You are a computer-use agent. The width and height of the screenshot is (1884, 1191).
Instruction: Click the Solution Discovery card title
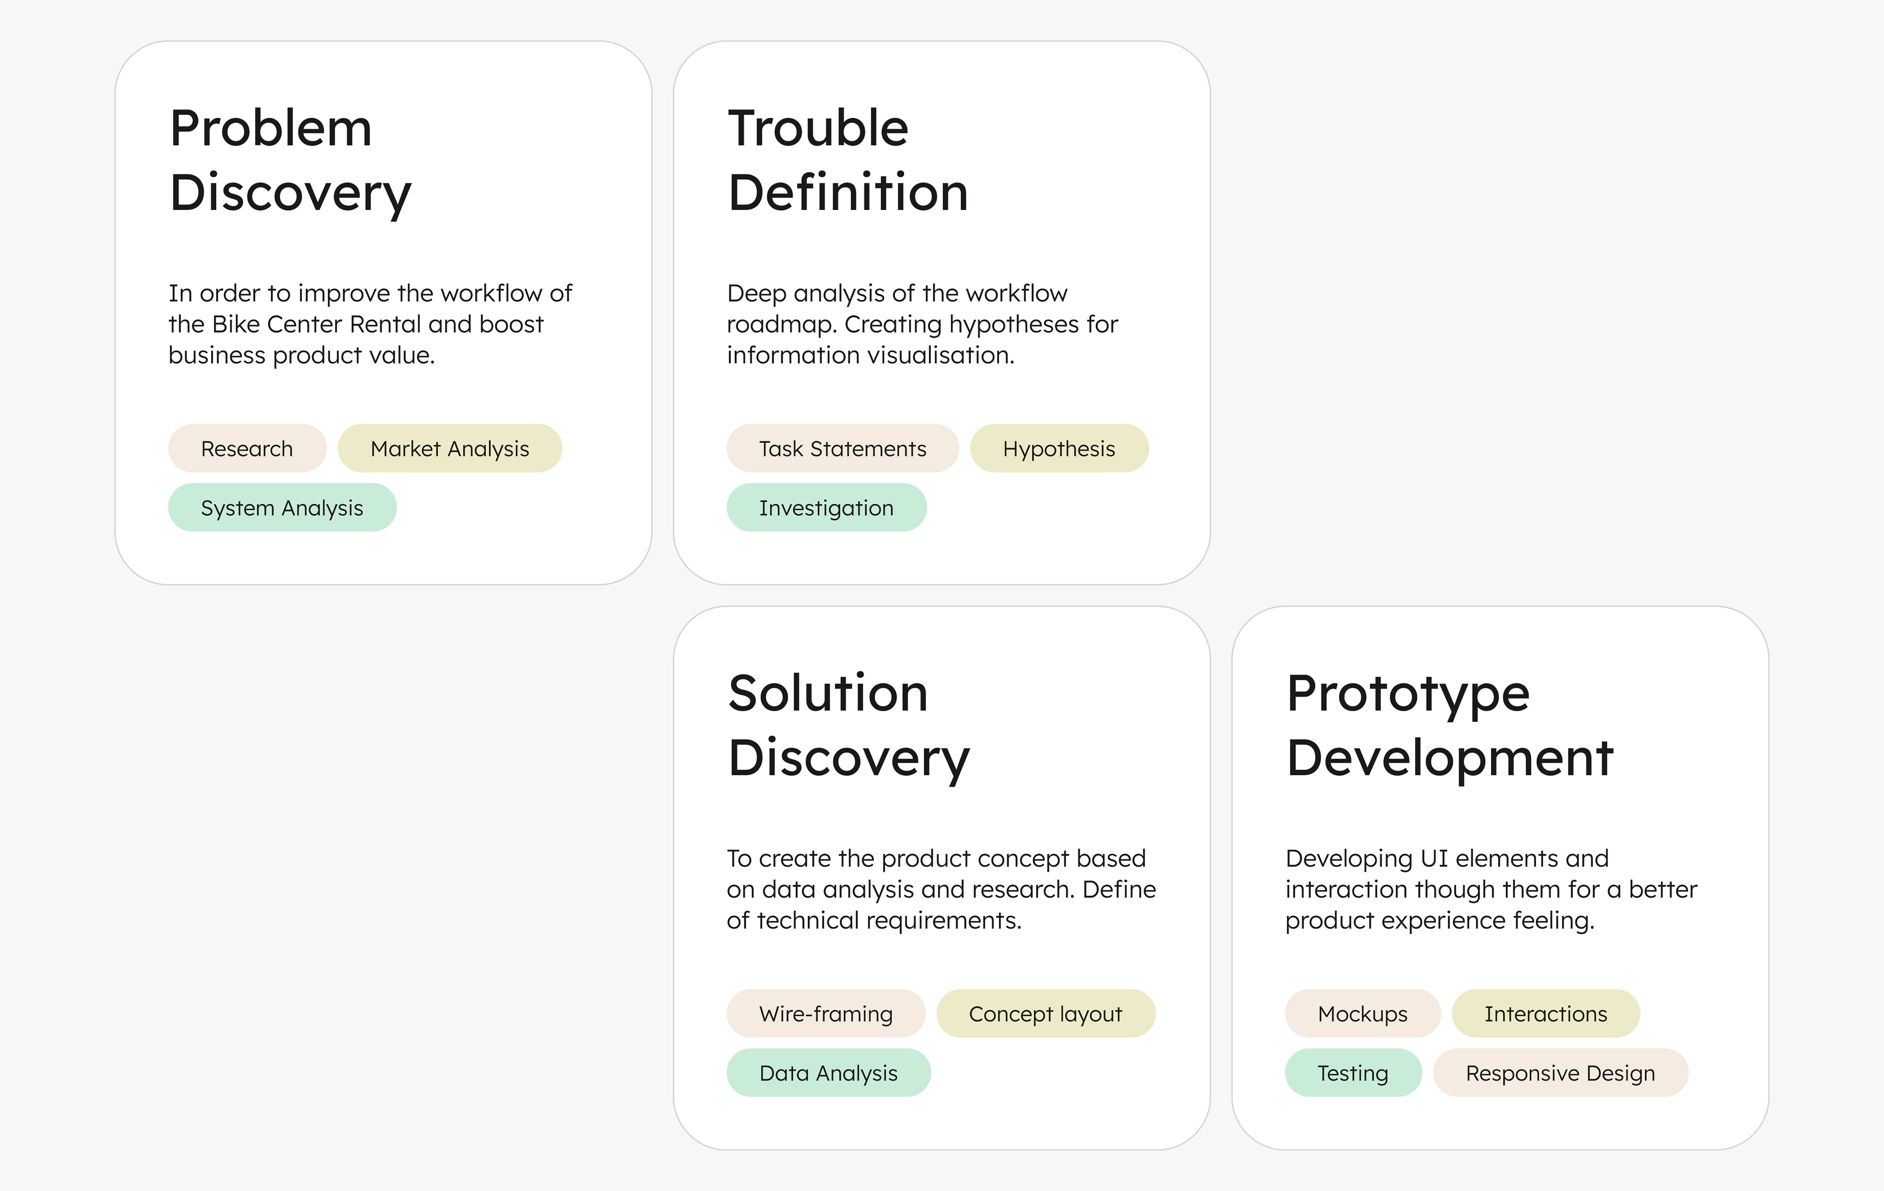coord(848,725)
